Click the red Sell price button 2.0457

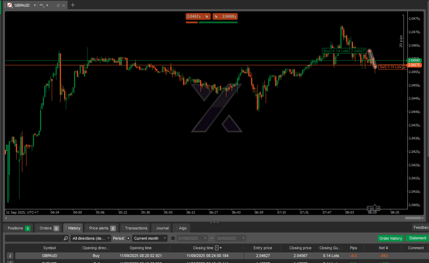click(x=198, y=16)
